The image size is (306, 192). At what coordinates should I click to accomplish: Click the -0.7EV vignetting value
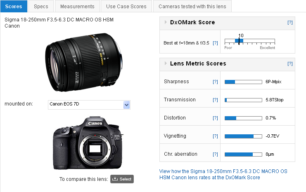(273, 136)
